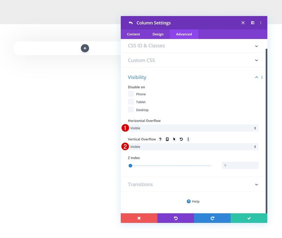This screenshot has width=282, height=238.
Task: Expand the Custom CSS section
Action: coord(192,60)
